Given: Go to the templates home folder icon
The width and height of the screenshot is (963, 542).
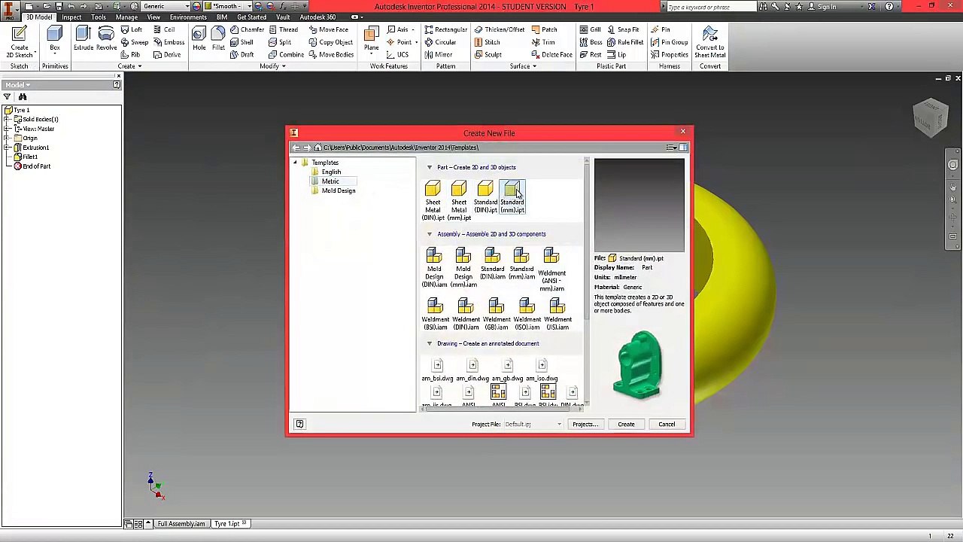Looking at the screenshot, I should coord(318,148).
